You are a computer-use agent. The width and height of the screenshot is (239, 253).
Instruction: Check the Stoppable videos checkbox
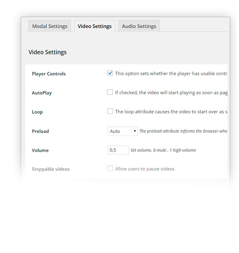click(110, 168)
